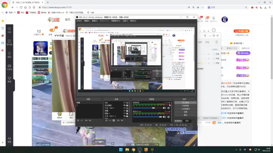Enable first 开启 checkbox in YY panel
This screenshot has width=273, height=153.
[x=214, y=54]
